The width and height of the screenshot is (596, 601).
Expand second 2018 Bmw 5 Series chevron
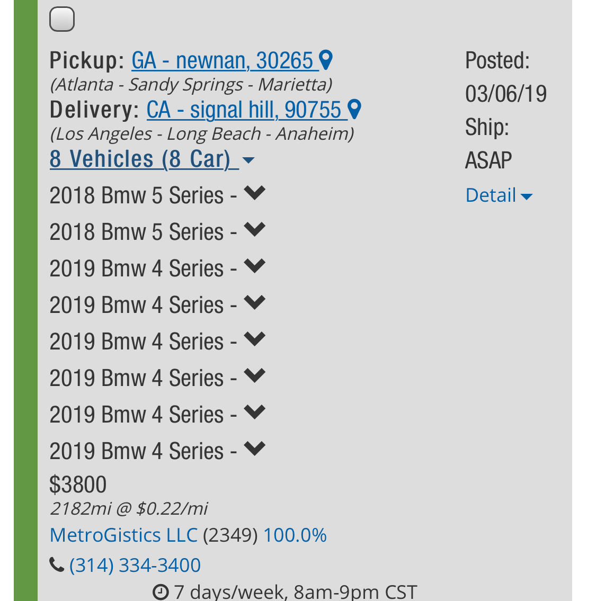tap(254, 230)
